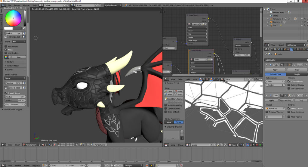The height and width of the screenshot is (167, 308).
Task: Select the Grease Pencil Line tool
Action: click(168, 94)
